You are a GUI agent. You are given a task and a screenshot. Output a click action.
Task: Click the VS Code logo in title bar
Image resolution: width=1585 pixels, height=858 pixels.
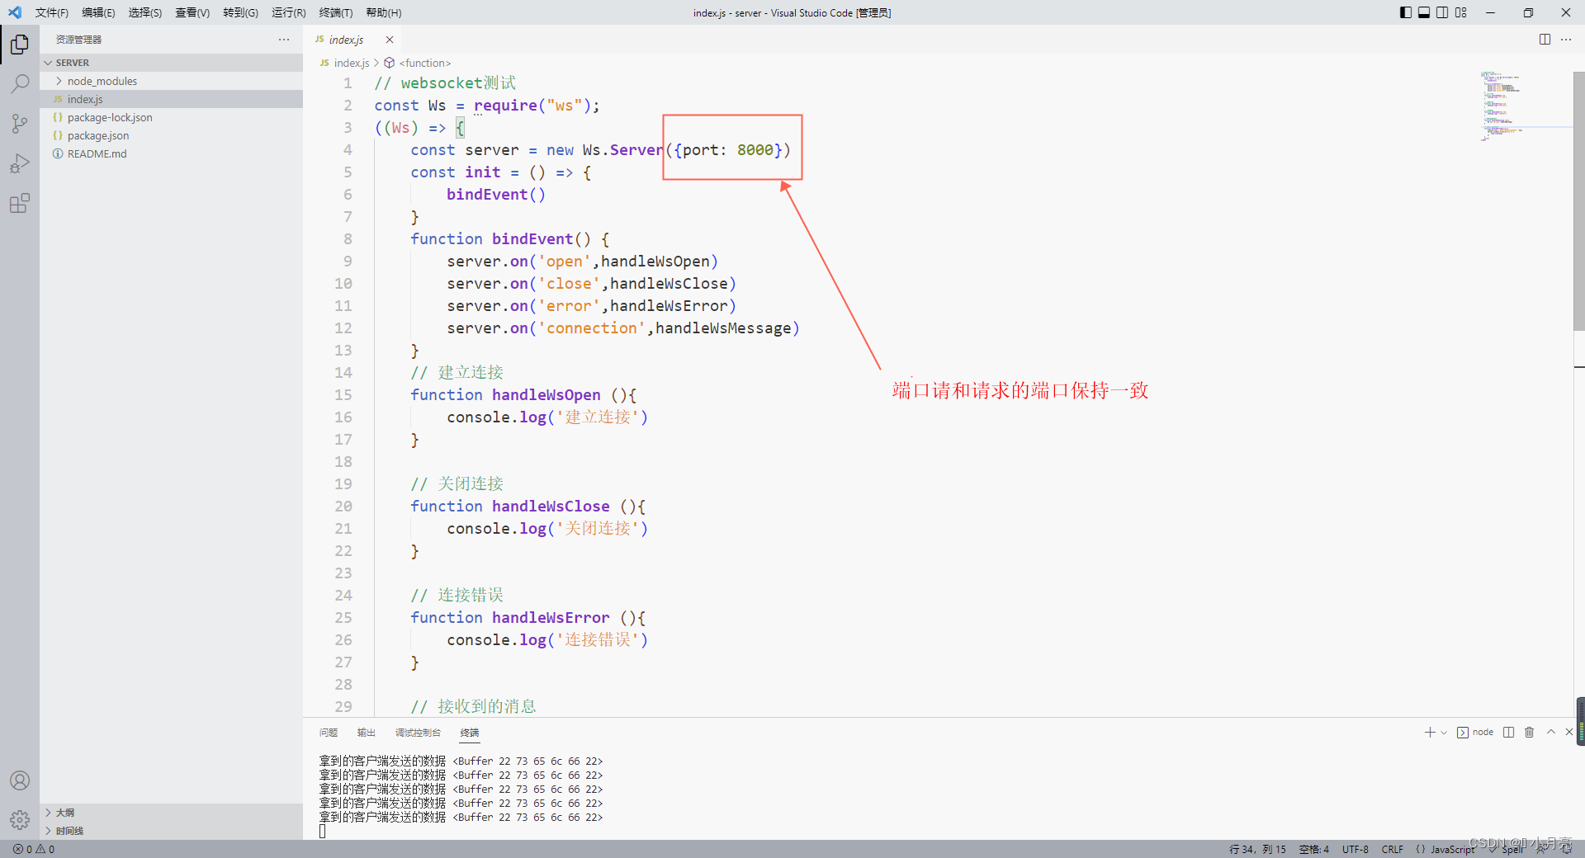pos(14,12)
